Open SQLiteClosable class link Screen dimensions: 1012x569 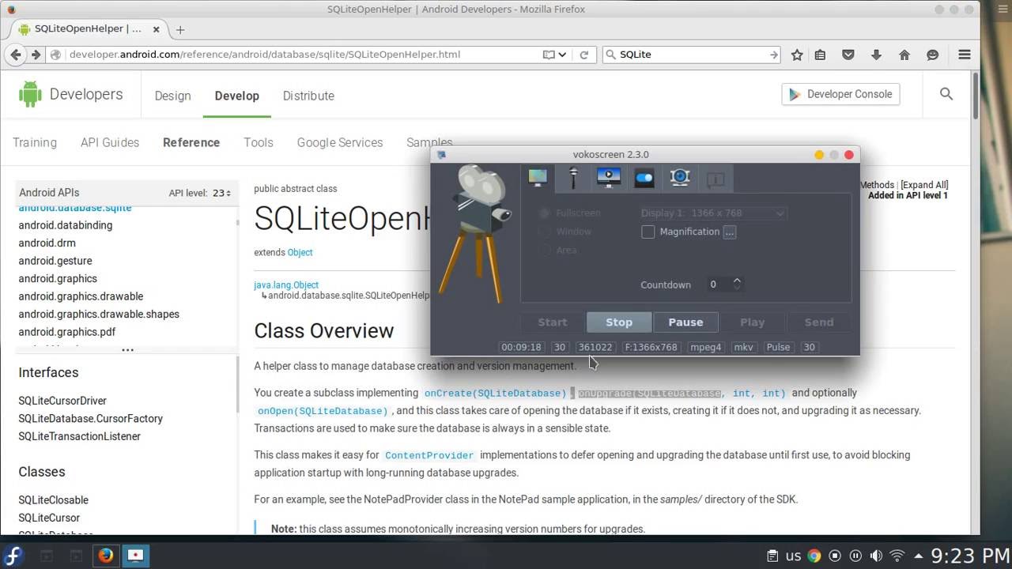(53, 500)
